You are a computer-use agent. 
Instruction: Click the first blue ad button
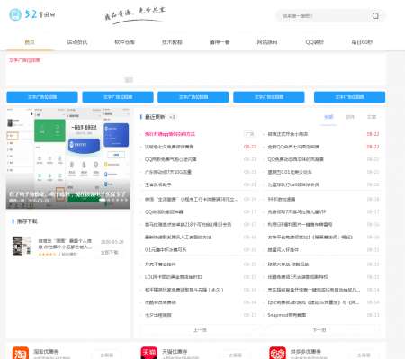(x=42, y=97)
